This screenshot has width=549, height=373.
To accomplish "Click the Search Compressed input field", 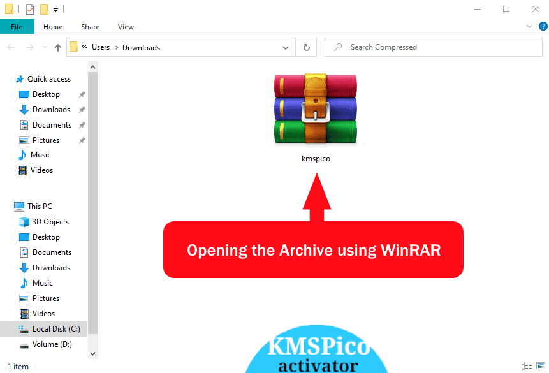I will pyautogui.click(x=434, y=47).
